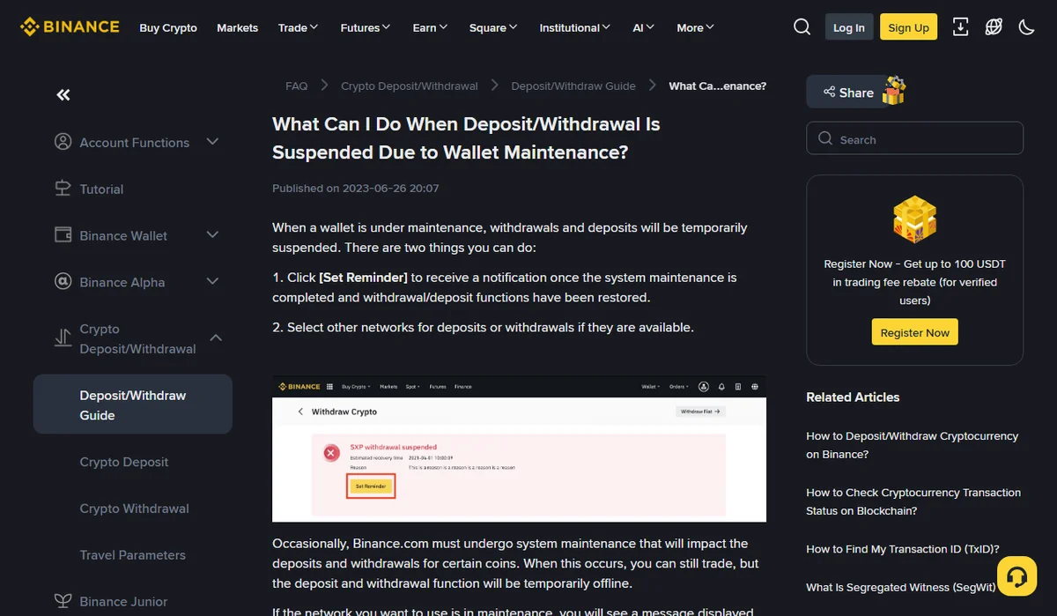
Task: Open FAQ breadcrumb link
Action: point(297,85)
